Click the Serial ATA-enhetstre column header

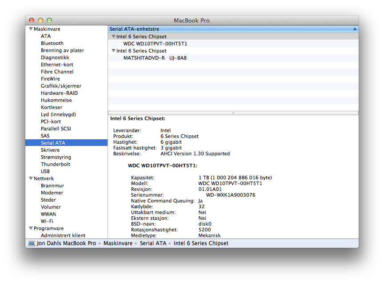(233, 29)
